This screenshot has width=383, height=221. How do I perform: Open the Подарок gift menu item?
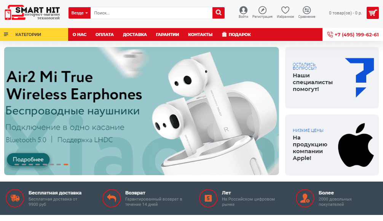(x=236, y=34)
